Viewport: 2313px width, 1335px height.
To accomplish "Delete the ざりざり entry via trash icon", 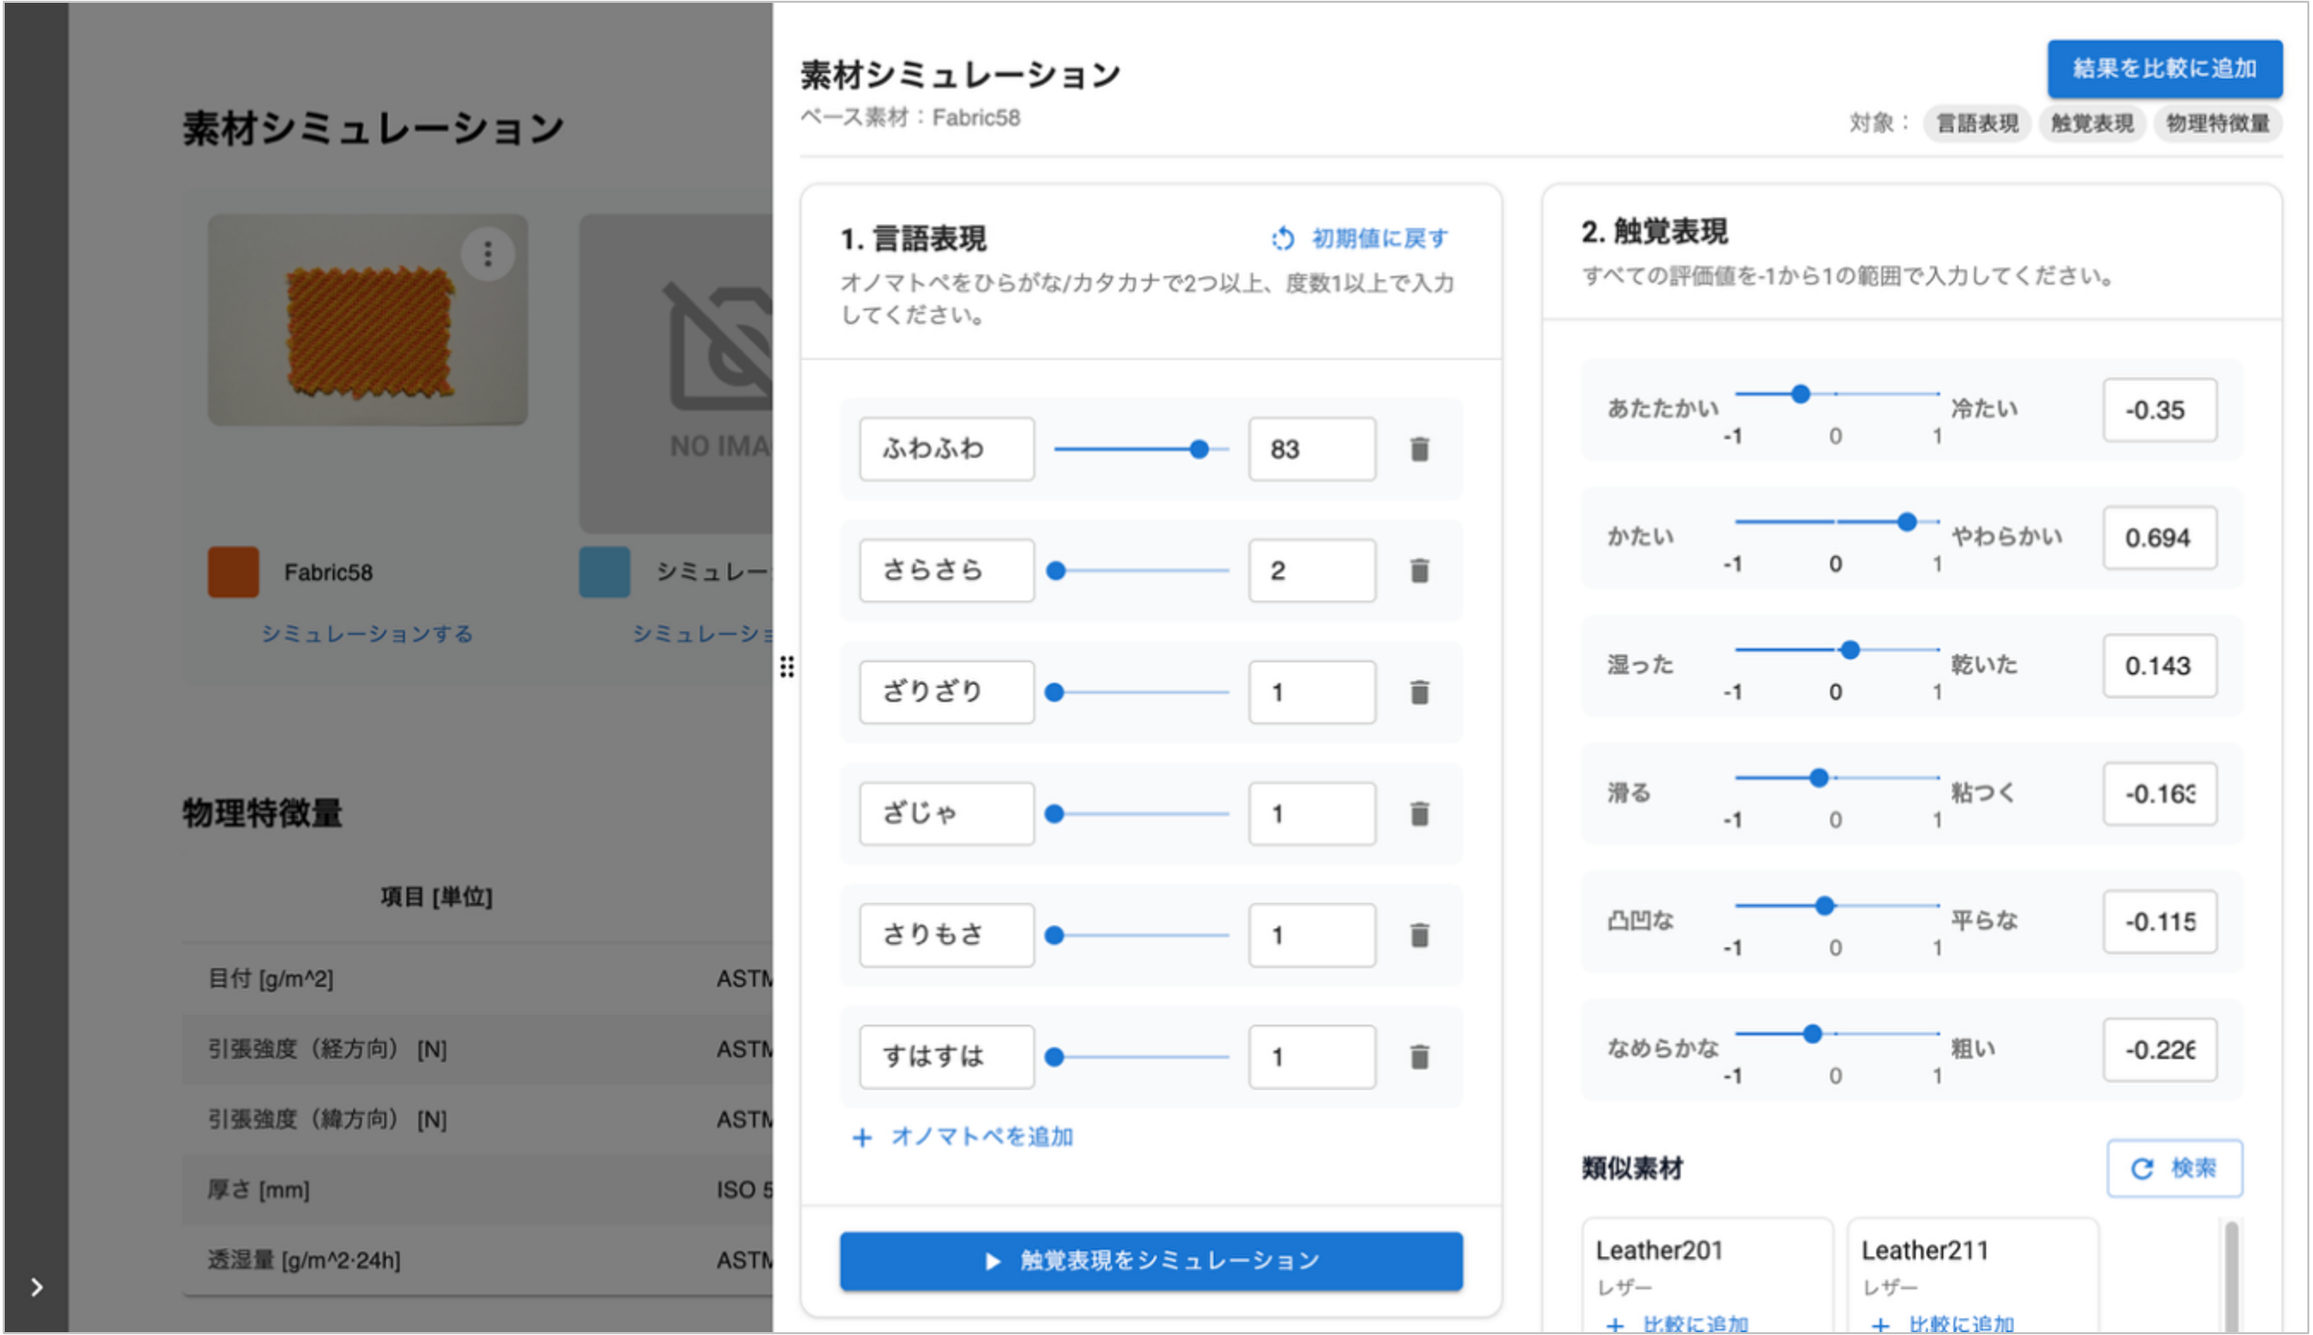I will 1420,692.
